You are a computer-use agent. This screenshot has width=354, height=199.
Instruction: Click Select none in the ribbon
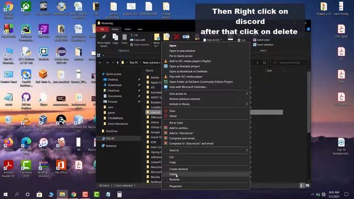coord(261,40)
